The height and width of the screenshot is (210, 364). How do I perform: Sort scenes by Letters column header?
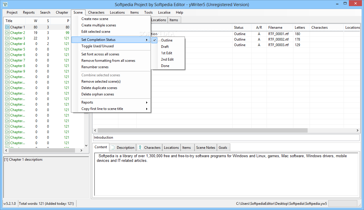pos(301,28)
